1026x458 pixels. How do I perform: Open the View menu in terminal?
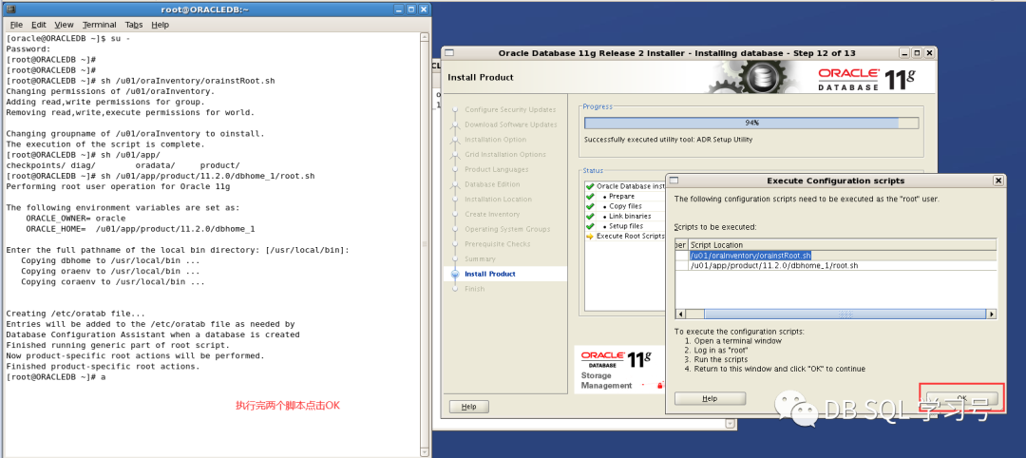click(65, 25)
